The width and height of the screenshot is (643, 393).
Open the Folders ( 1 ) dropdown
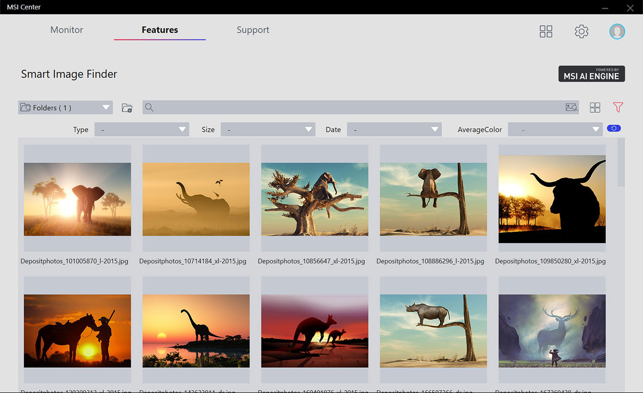click(65, 107)
